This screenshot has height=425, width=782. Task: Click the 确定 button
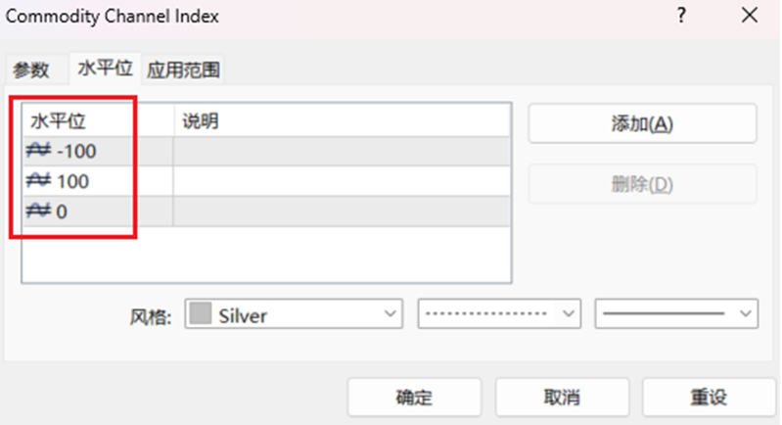coord(414,398)
